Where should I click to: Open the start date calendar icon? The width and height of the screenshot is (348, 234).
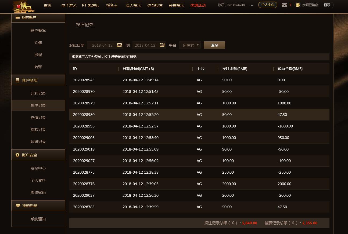pyautogui.click(x=119, y=45)
